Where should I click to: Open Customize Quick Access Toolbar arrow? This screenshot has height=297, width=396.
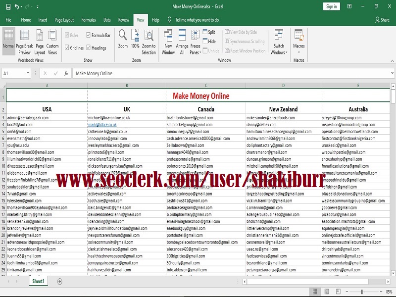[x=38, y=7]
